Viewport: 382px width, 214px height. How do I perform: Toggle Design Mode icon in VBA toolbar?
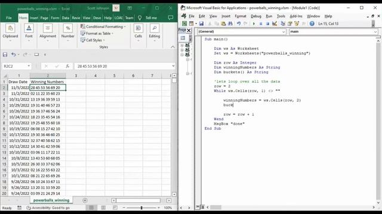pyautogui.click(x=275, y=24)
